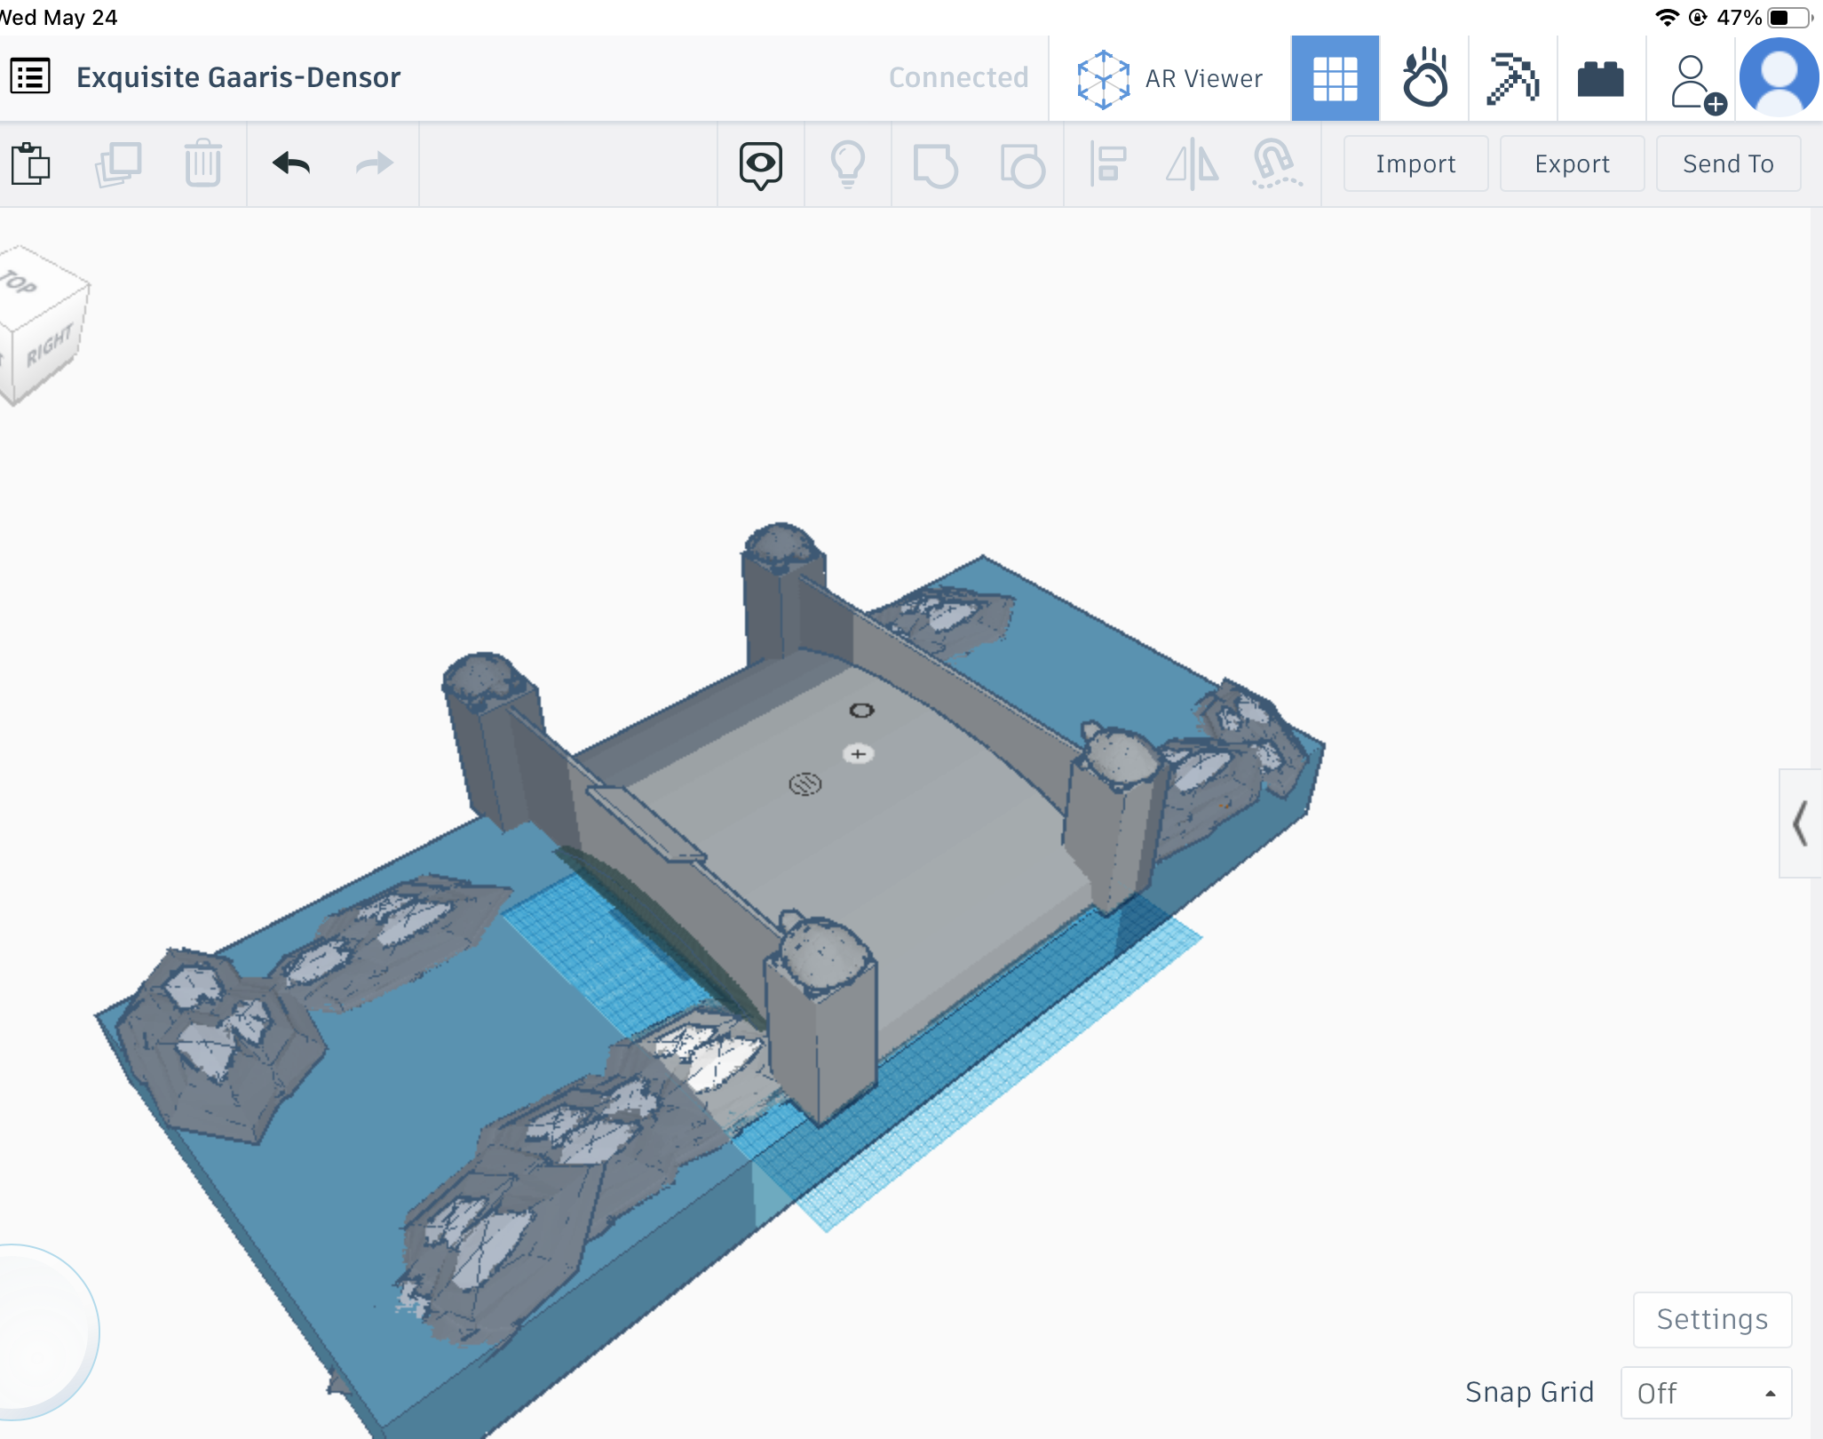Image resolution: width=1823 pixels, height=1439 pixels.
Task: Click the Import button
Action: click(x=1415, y=163)
